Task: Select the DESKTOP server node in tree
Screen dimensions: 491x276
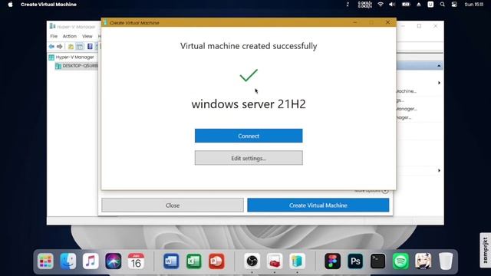Action: click(77, 66)
